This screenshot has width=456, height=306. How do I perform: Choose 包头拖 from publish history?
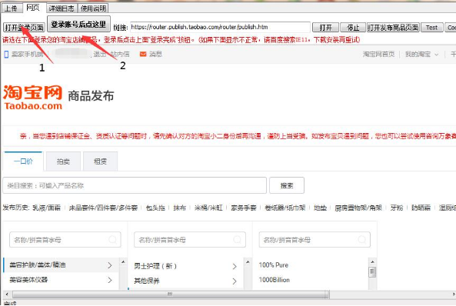(x=155, y=208)
